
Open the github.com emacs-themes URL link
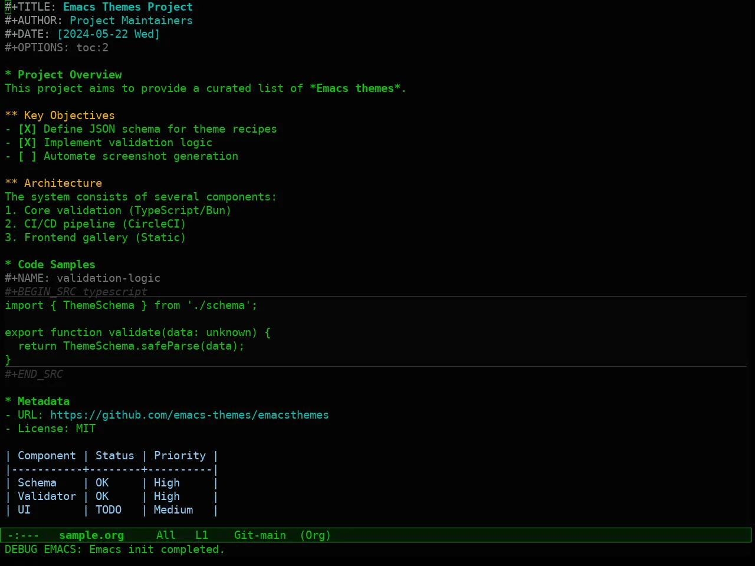coord(189,415)
